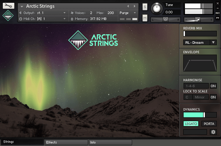Screen dimensions: 221x146
Task: Toggle the LEGATO mode button
Action: 191,124
